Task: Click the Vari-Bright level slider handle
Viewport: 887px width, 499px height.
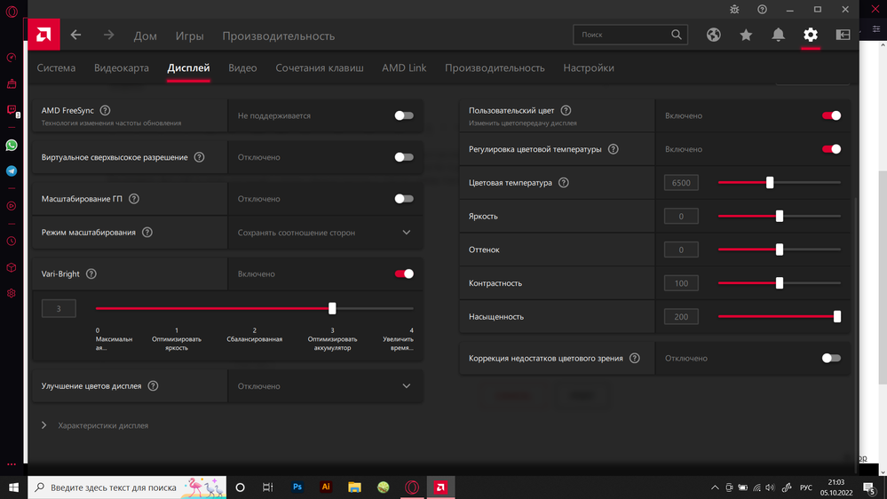Action: [332, 308]
